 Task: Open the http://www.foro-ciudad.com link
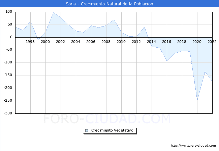pyautogui.click(x=193, y=145)
